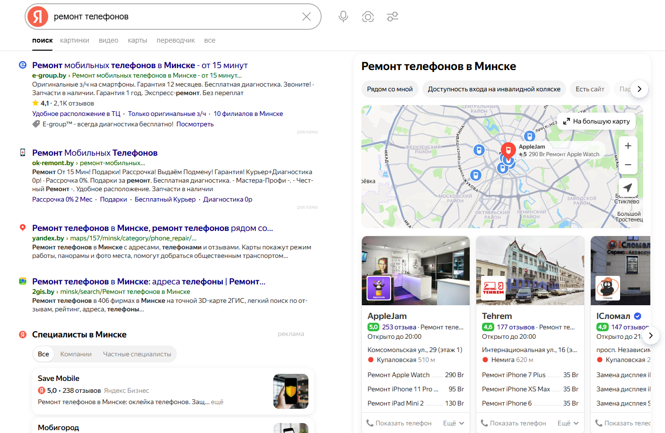665x433 pixels.
Task: Open the Только оригинальные з/ч sitelink
Action: pyautogui.click(x=167, y=114)
